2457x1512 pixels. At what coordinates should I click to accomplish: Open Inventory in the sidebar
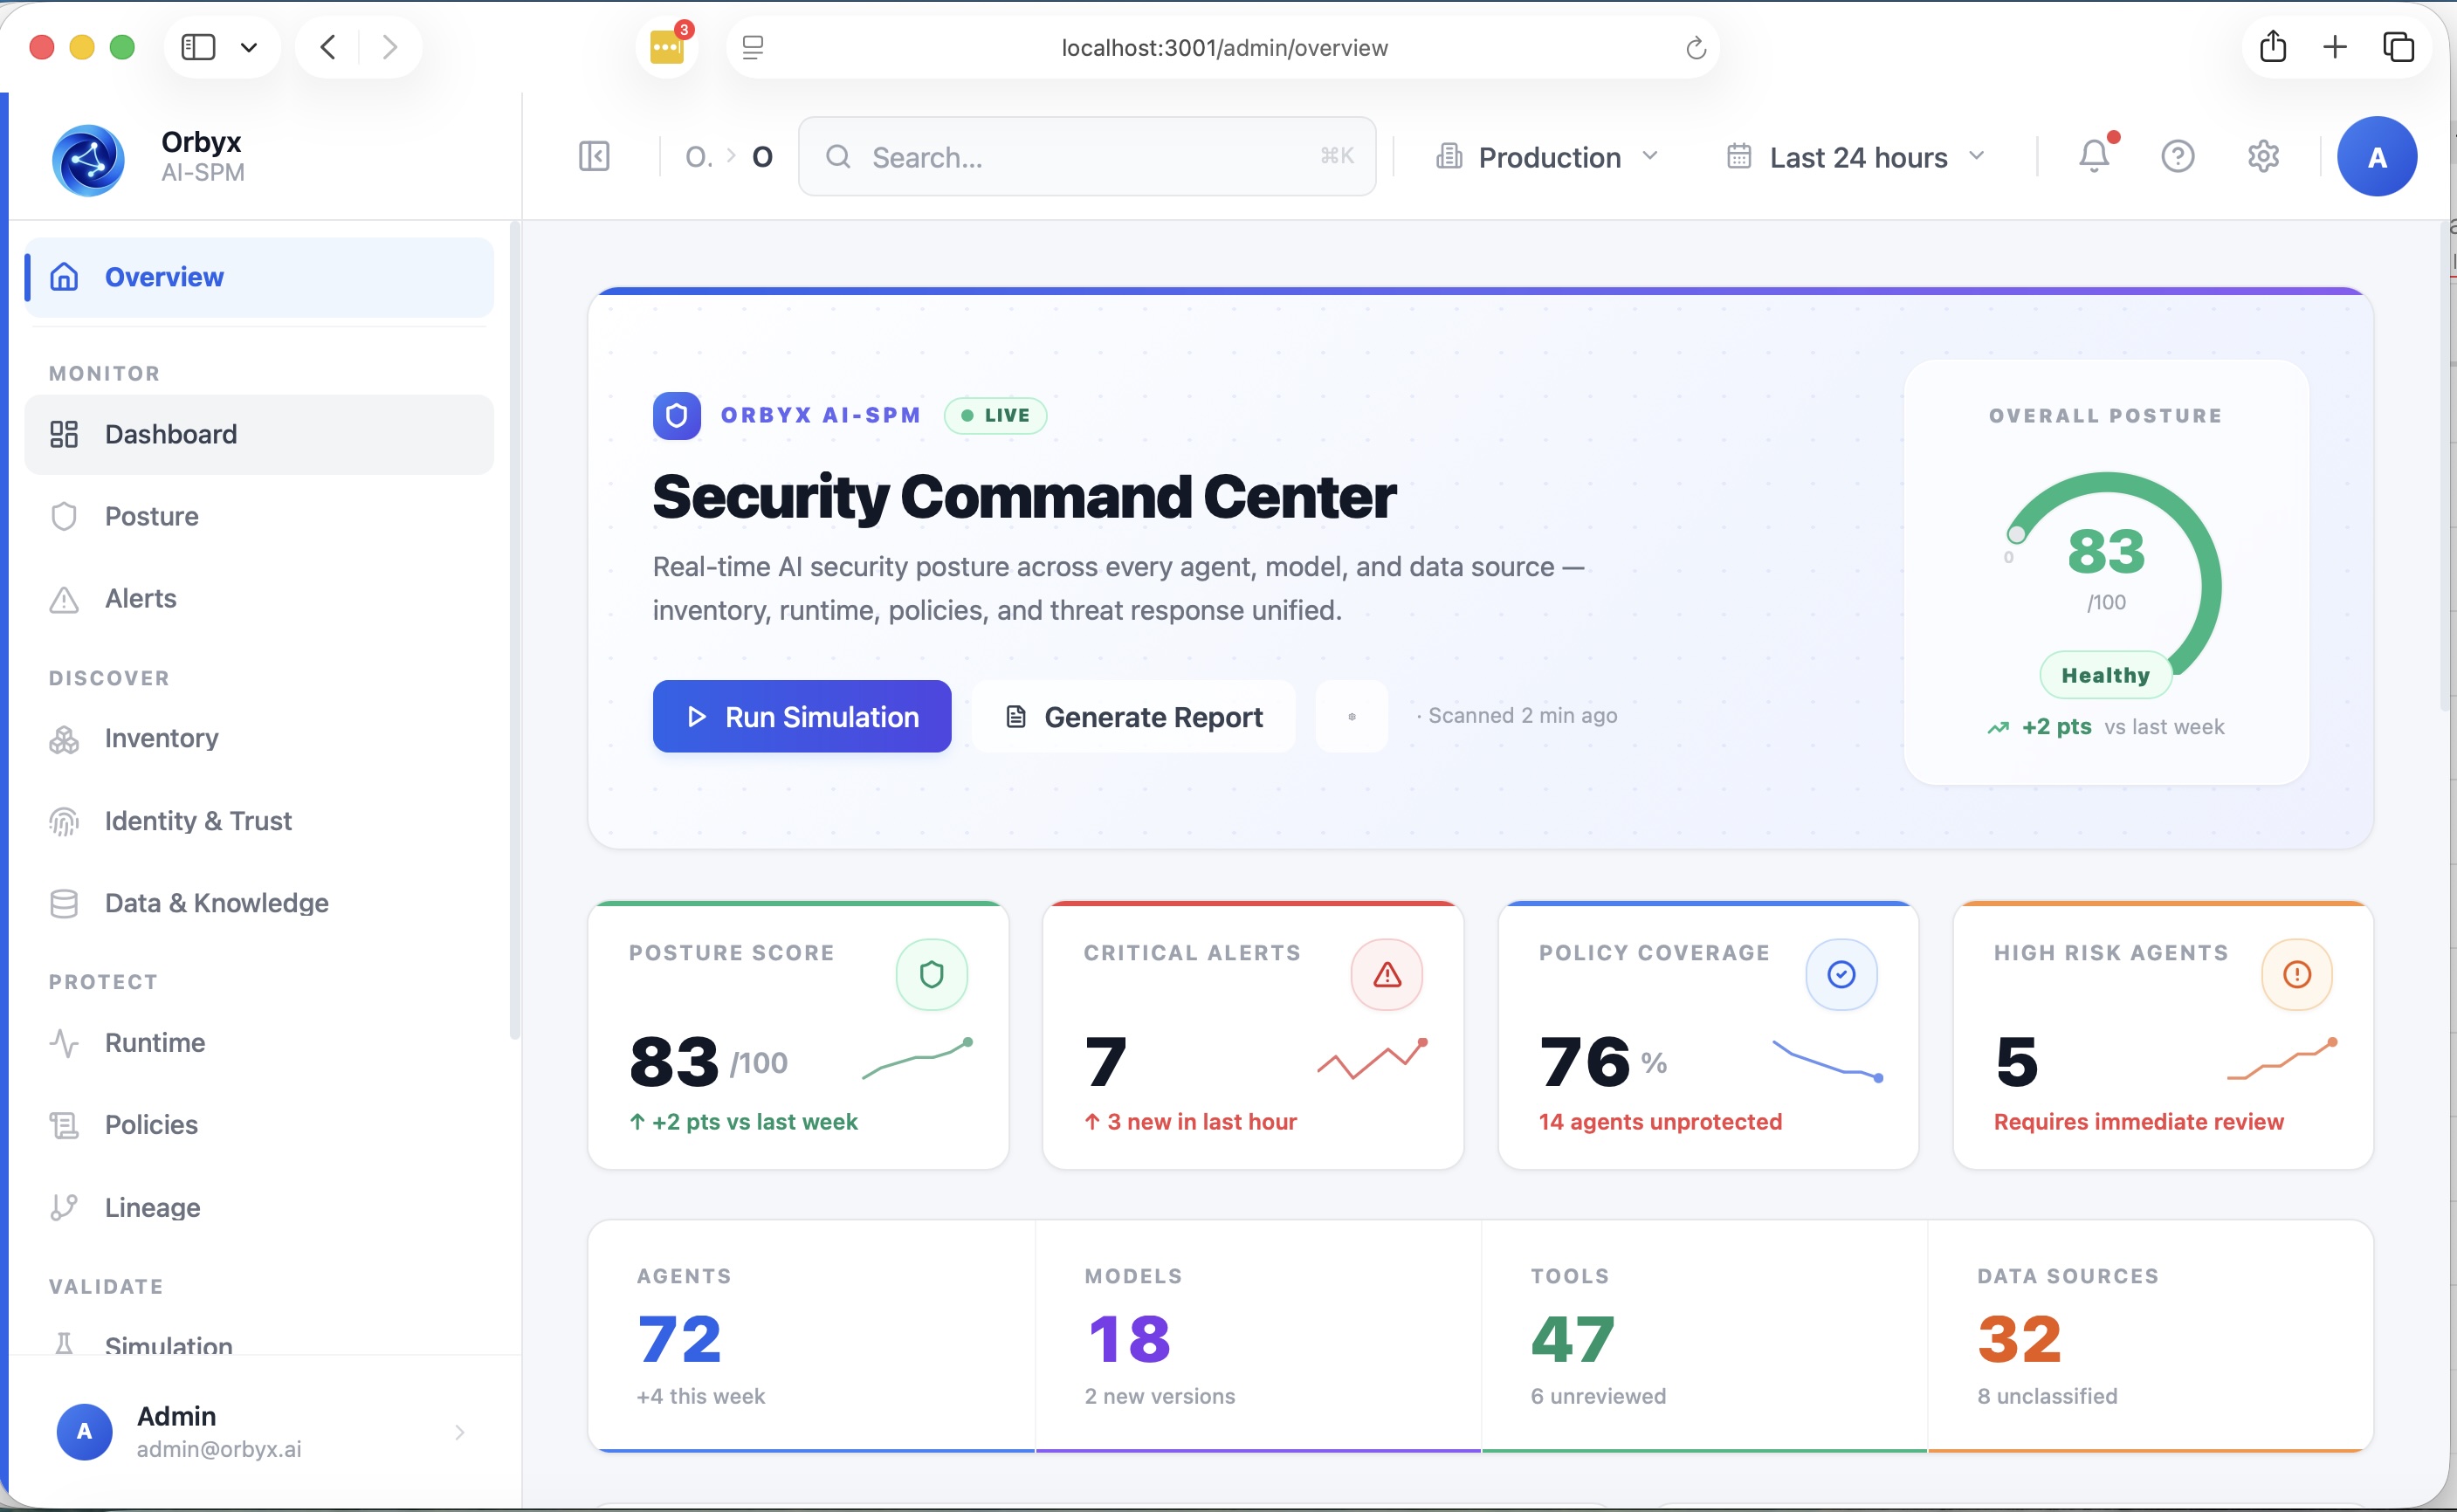(259, 738)
